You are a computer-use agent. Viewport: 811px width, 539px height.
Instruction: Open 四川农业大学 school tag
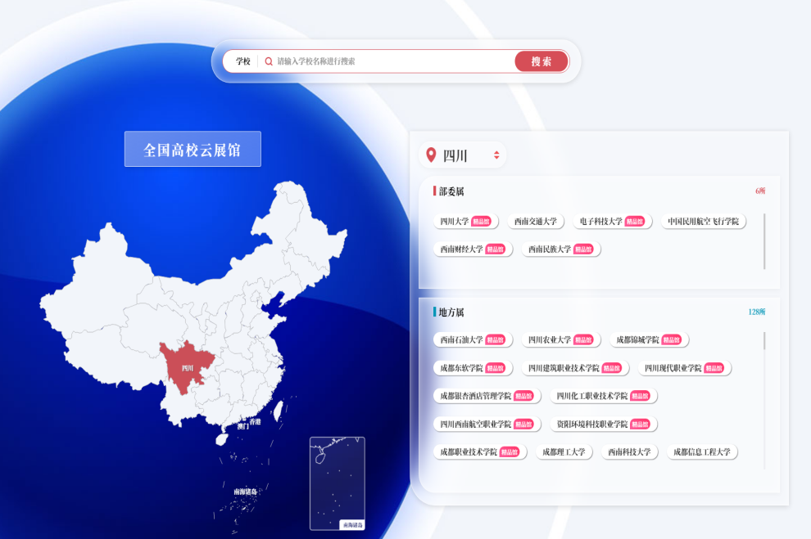pos(560,339)
